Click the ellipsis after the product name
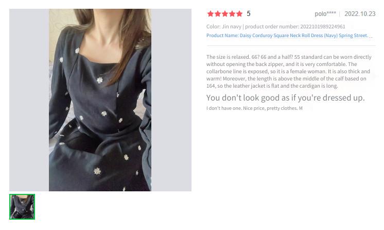Image resolution: width=384 pixels, height=230 pixels. [371, 37]
